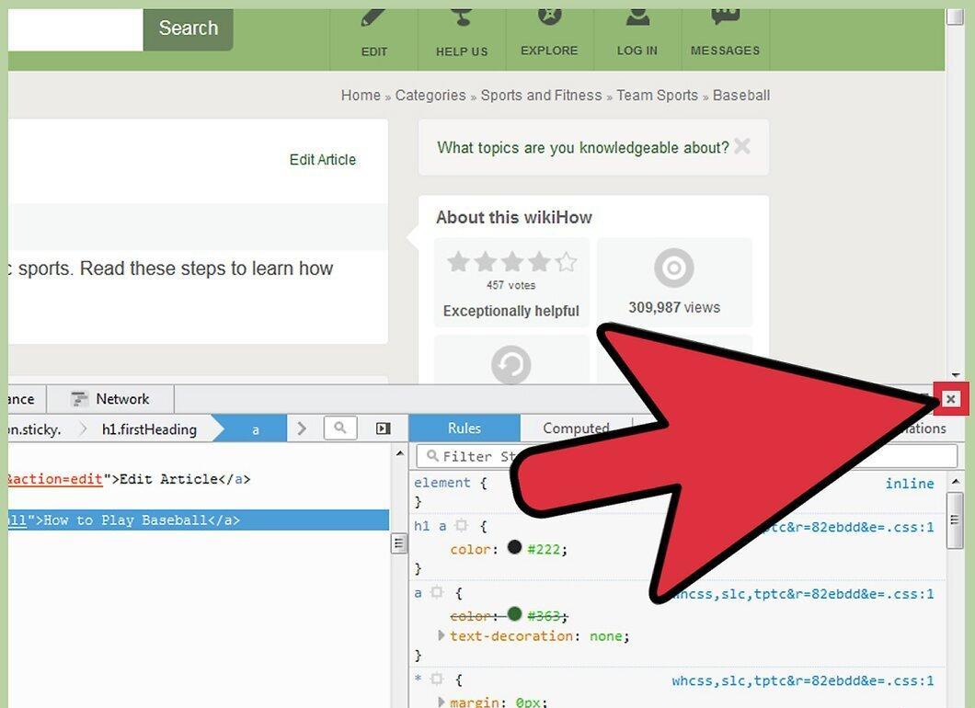Viewport: 975px width, 708px height.
Task: Click the Log In person icon
Action: (637, 17)
